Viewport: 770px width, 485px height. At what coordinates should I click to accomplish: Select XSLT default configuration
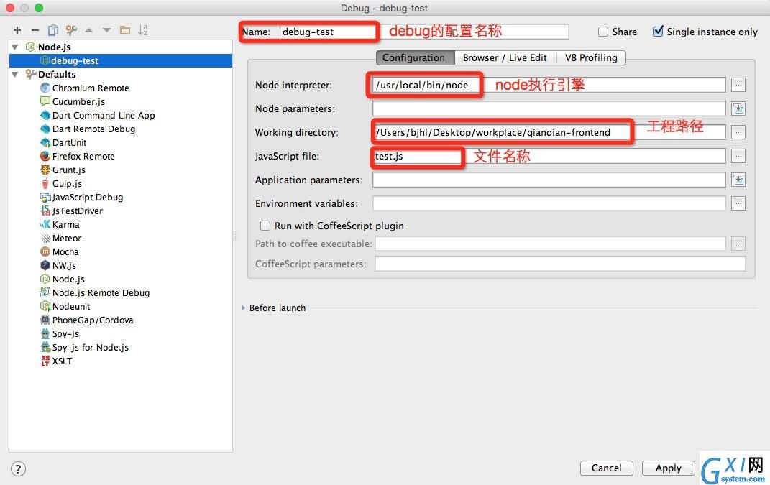62,361
